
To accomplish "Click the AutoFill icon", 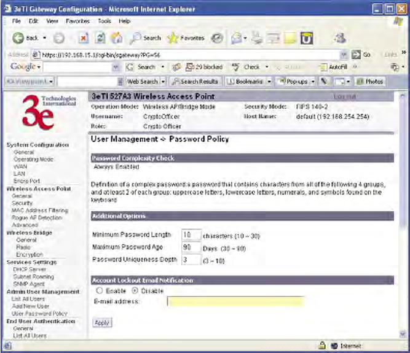I will 323,67.
